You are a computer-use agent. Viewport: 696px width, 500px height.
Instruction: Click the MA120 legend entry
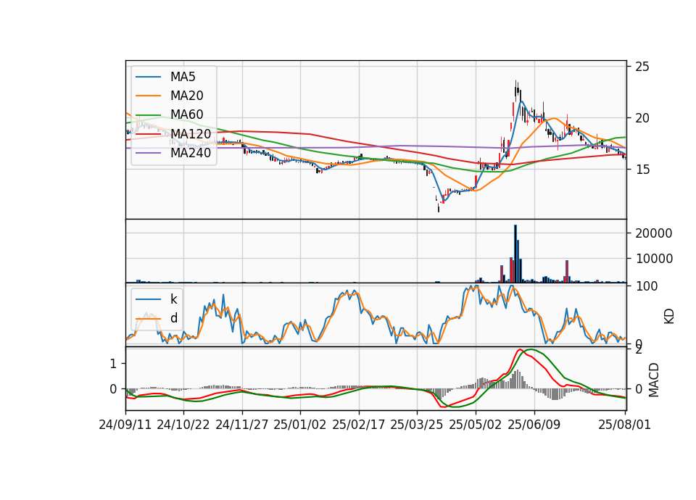173,133
